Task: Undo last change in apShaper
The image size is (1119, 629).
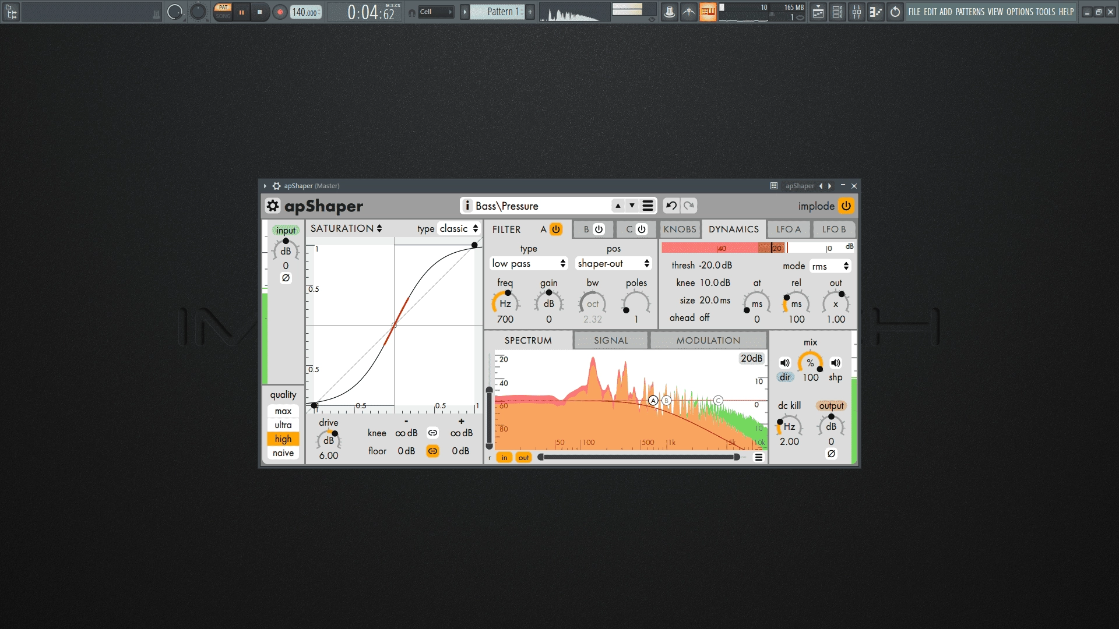Action: (671, 206)
